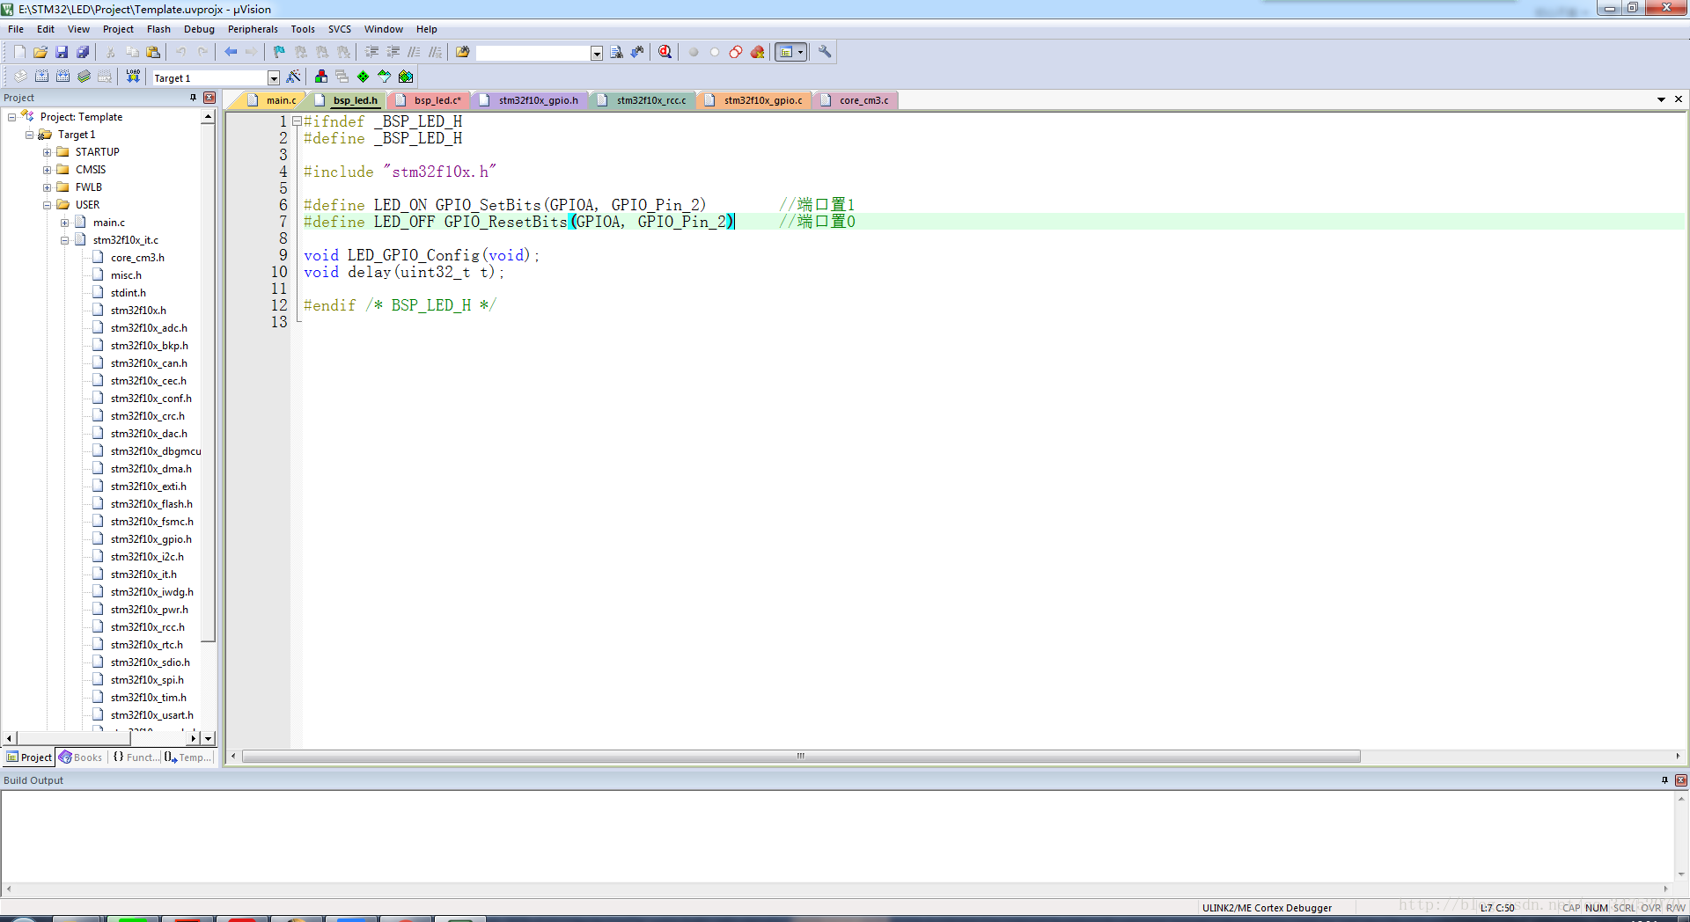
Task: Click the Manage Run-Time Environment green diamond icon
Action: [364, 77]
